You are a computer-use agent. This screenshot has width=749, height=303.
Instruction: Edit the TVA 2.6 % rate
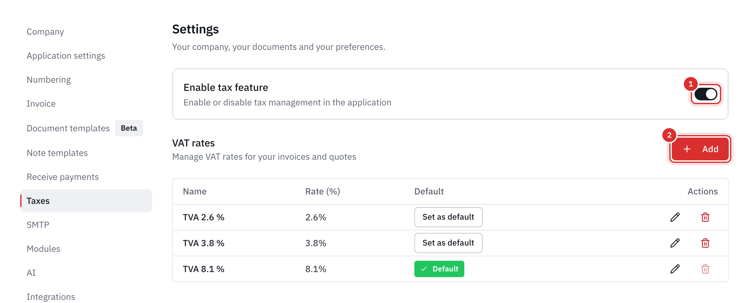tap(675, 217)
